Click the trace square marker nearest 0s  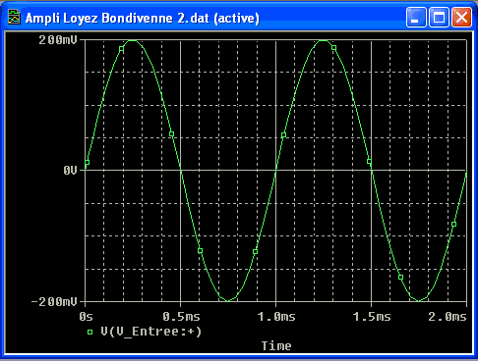[87, 162]
